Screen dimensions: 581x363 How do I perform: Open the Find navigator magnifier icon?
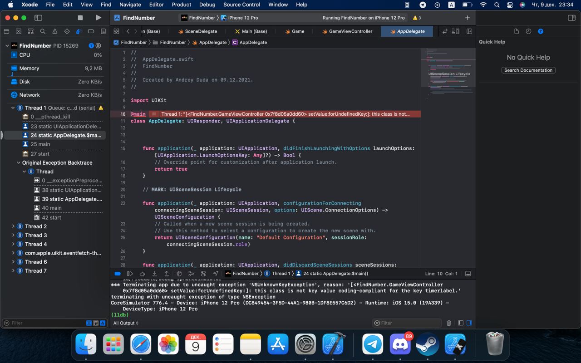click(43, 31)
